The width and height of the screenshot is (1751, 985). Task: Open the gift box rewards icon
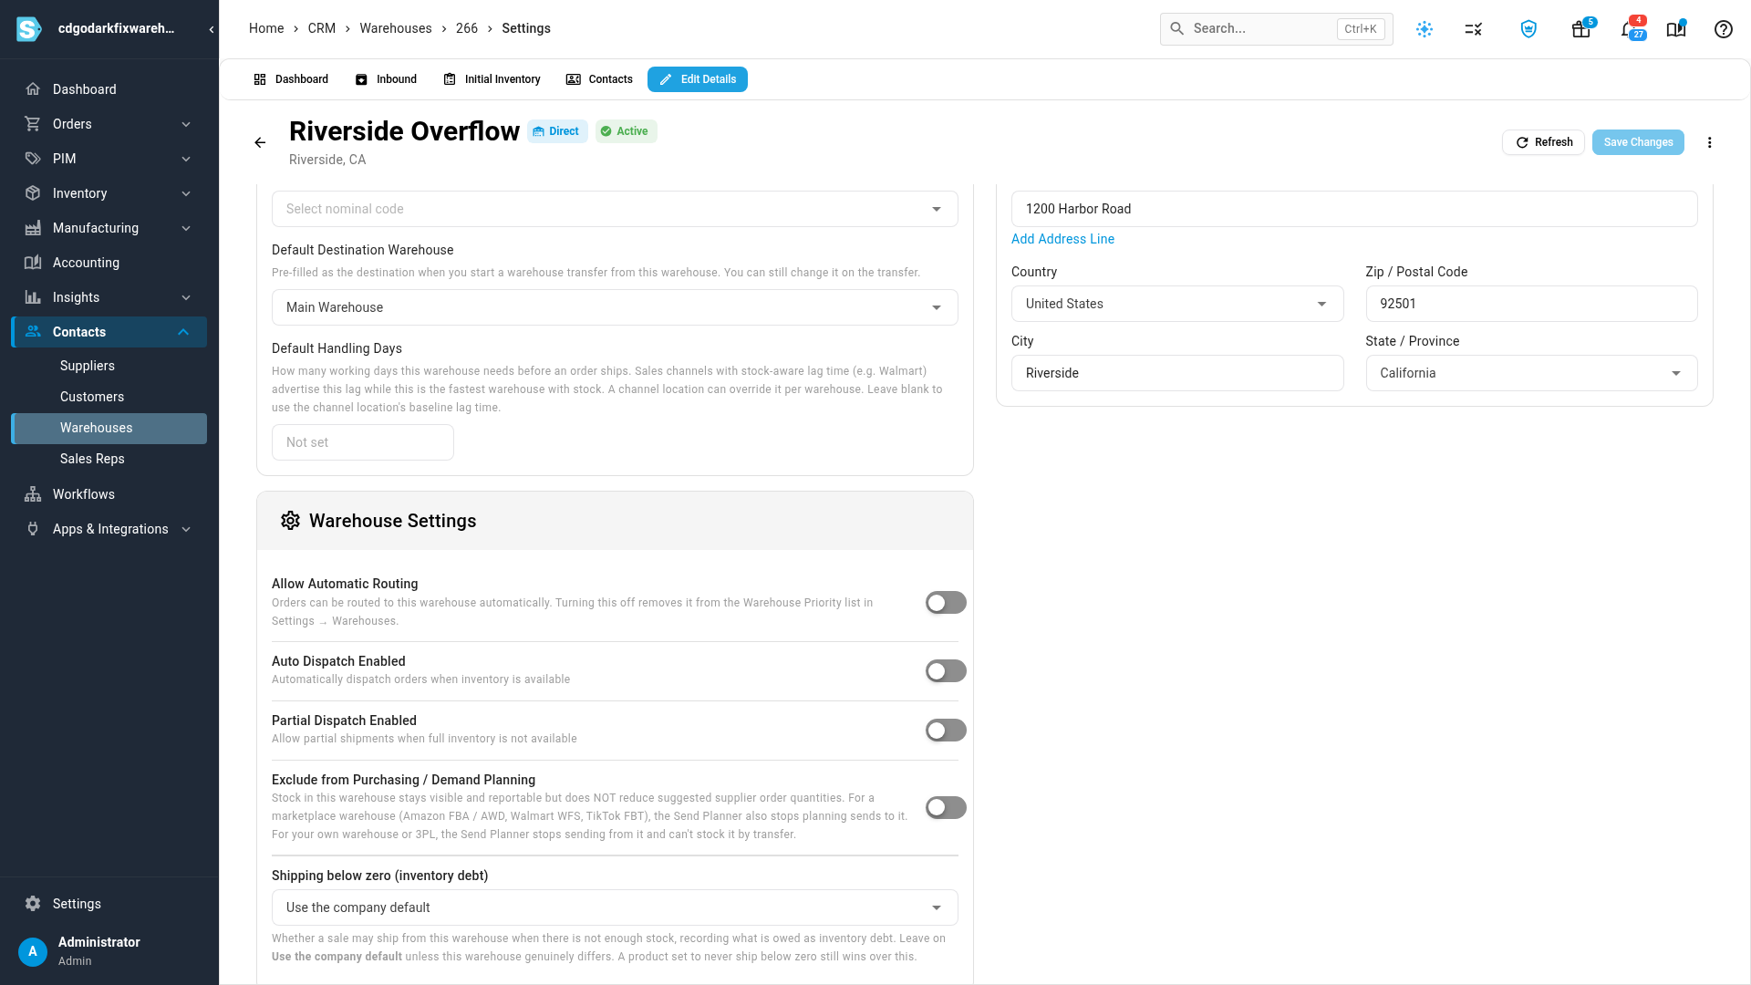tap(1581, 29)
